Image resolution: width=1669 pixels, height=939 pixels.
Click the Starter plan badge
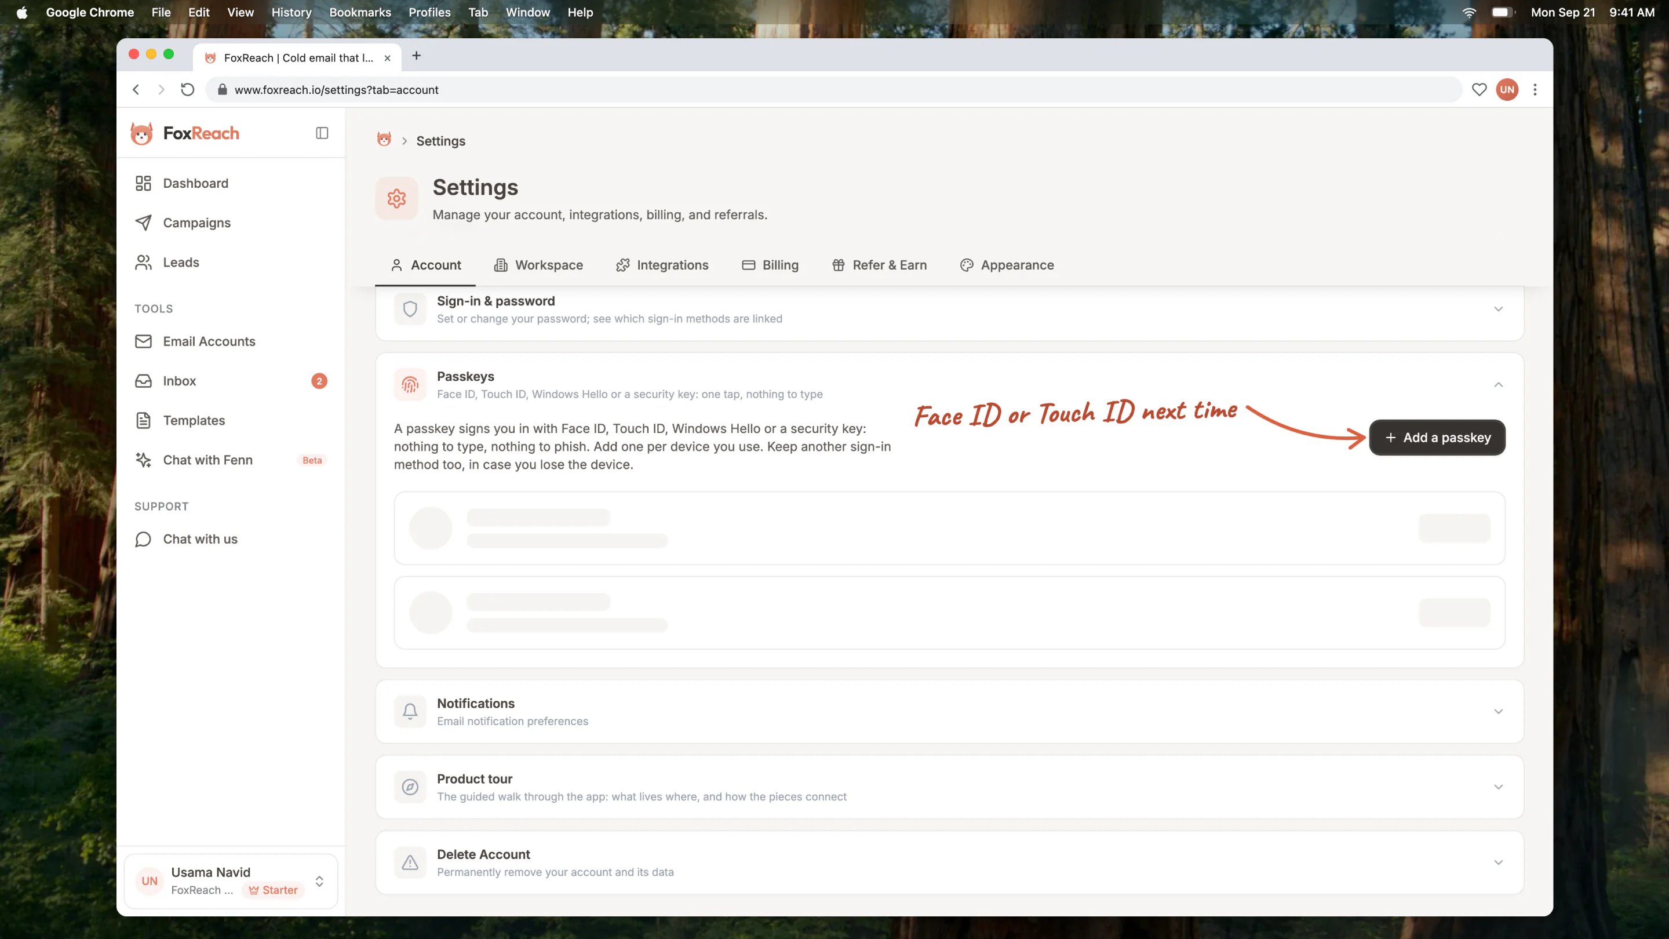[274, 890]
